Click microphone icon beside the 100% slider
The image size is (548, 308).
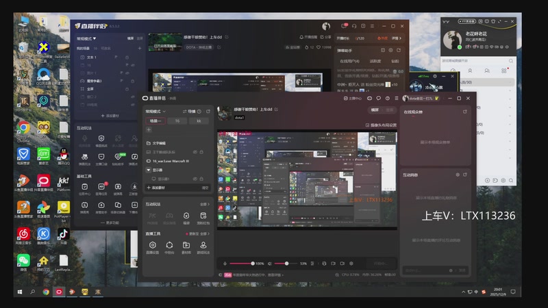(x=225, y=264)
